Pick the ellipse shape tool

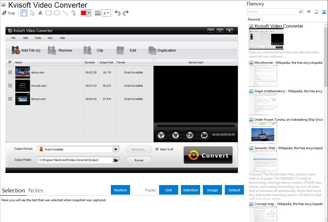coord(57,13)
